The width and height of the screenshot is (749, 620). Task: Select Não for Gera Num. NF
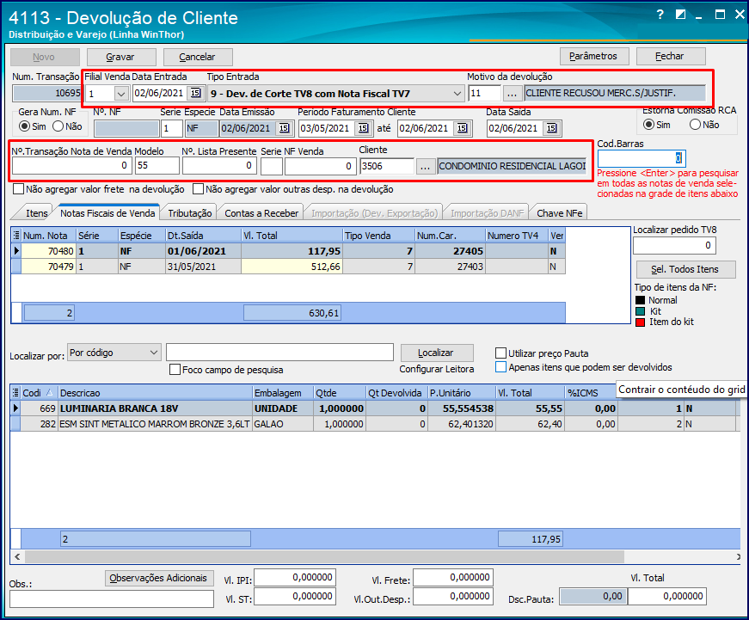click(x=58, y=126)
